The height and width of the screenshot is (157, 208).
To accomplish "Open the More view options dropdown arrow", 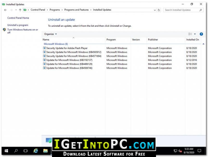I will point(195,34).
